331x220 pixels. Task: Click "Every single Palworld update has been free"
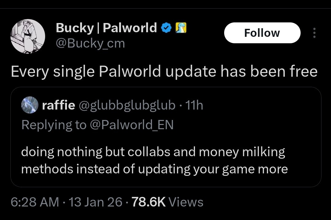pos(164,71)
